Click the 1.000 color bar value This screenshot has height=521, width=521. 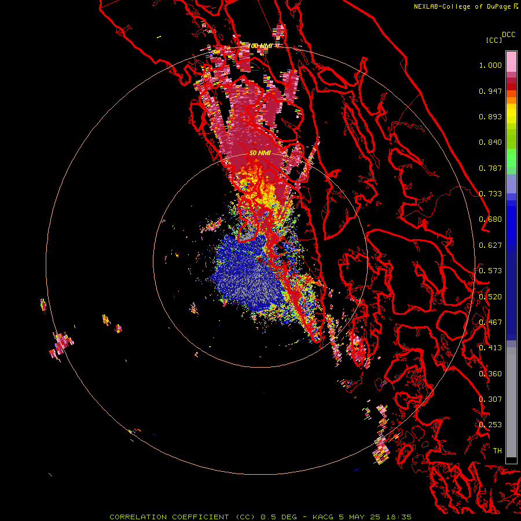click(490, 65)
